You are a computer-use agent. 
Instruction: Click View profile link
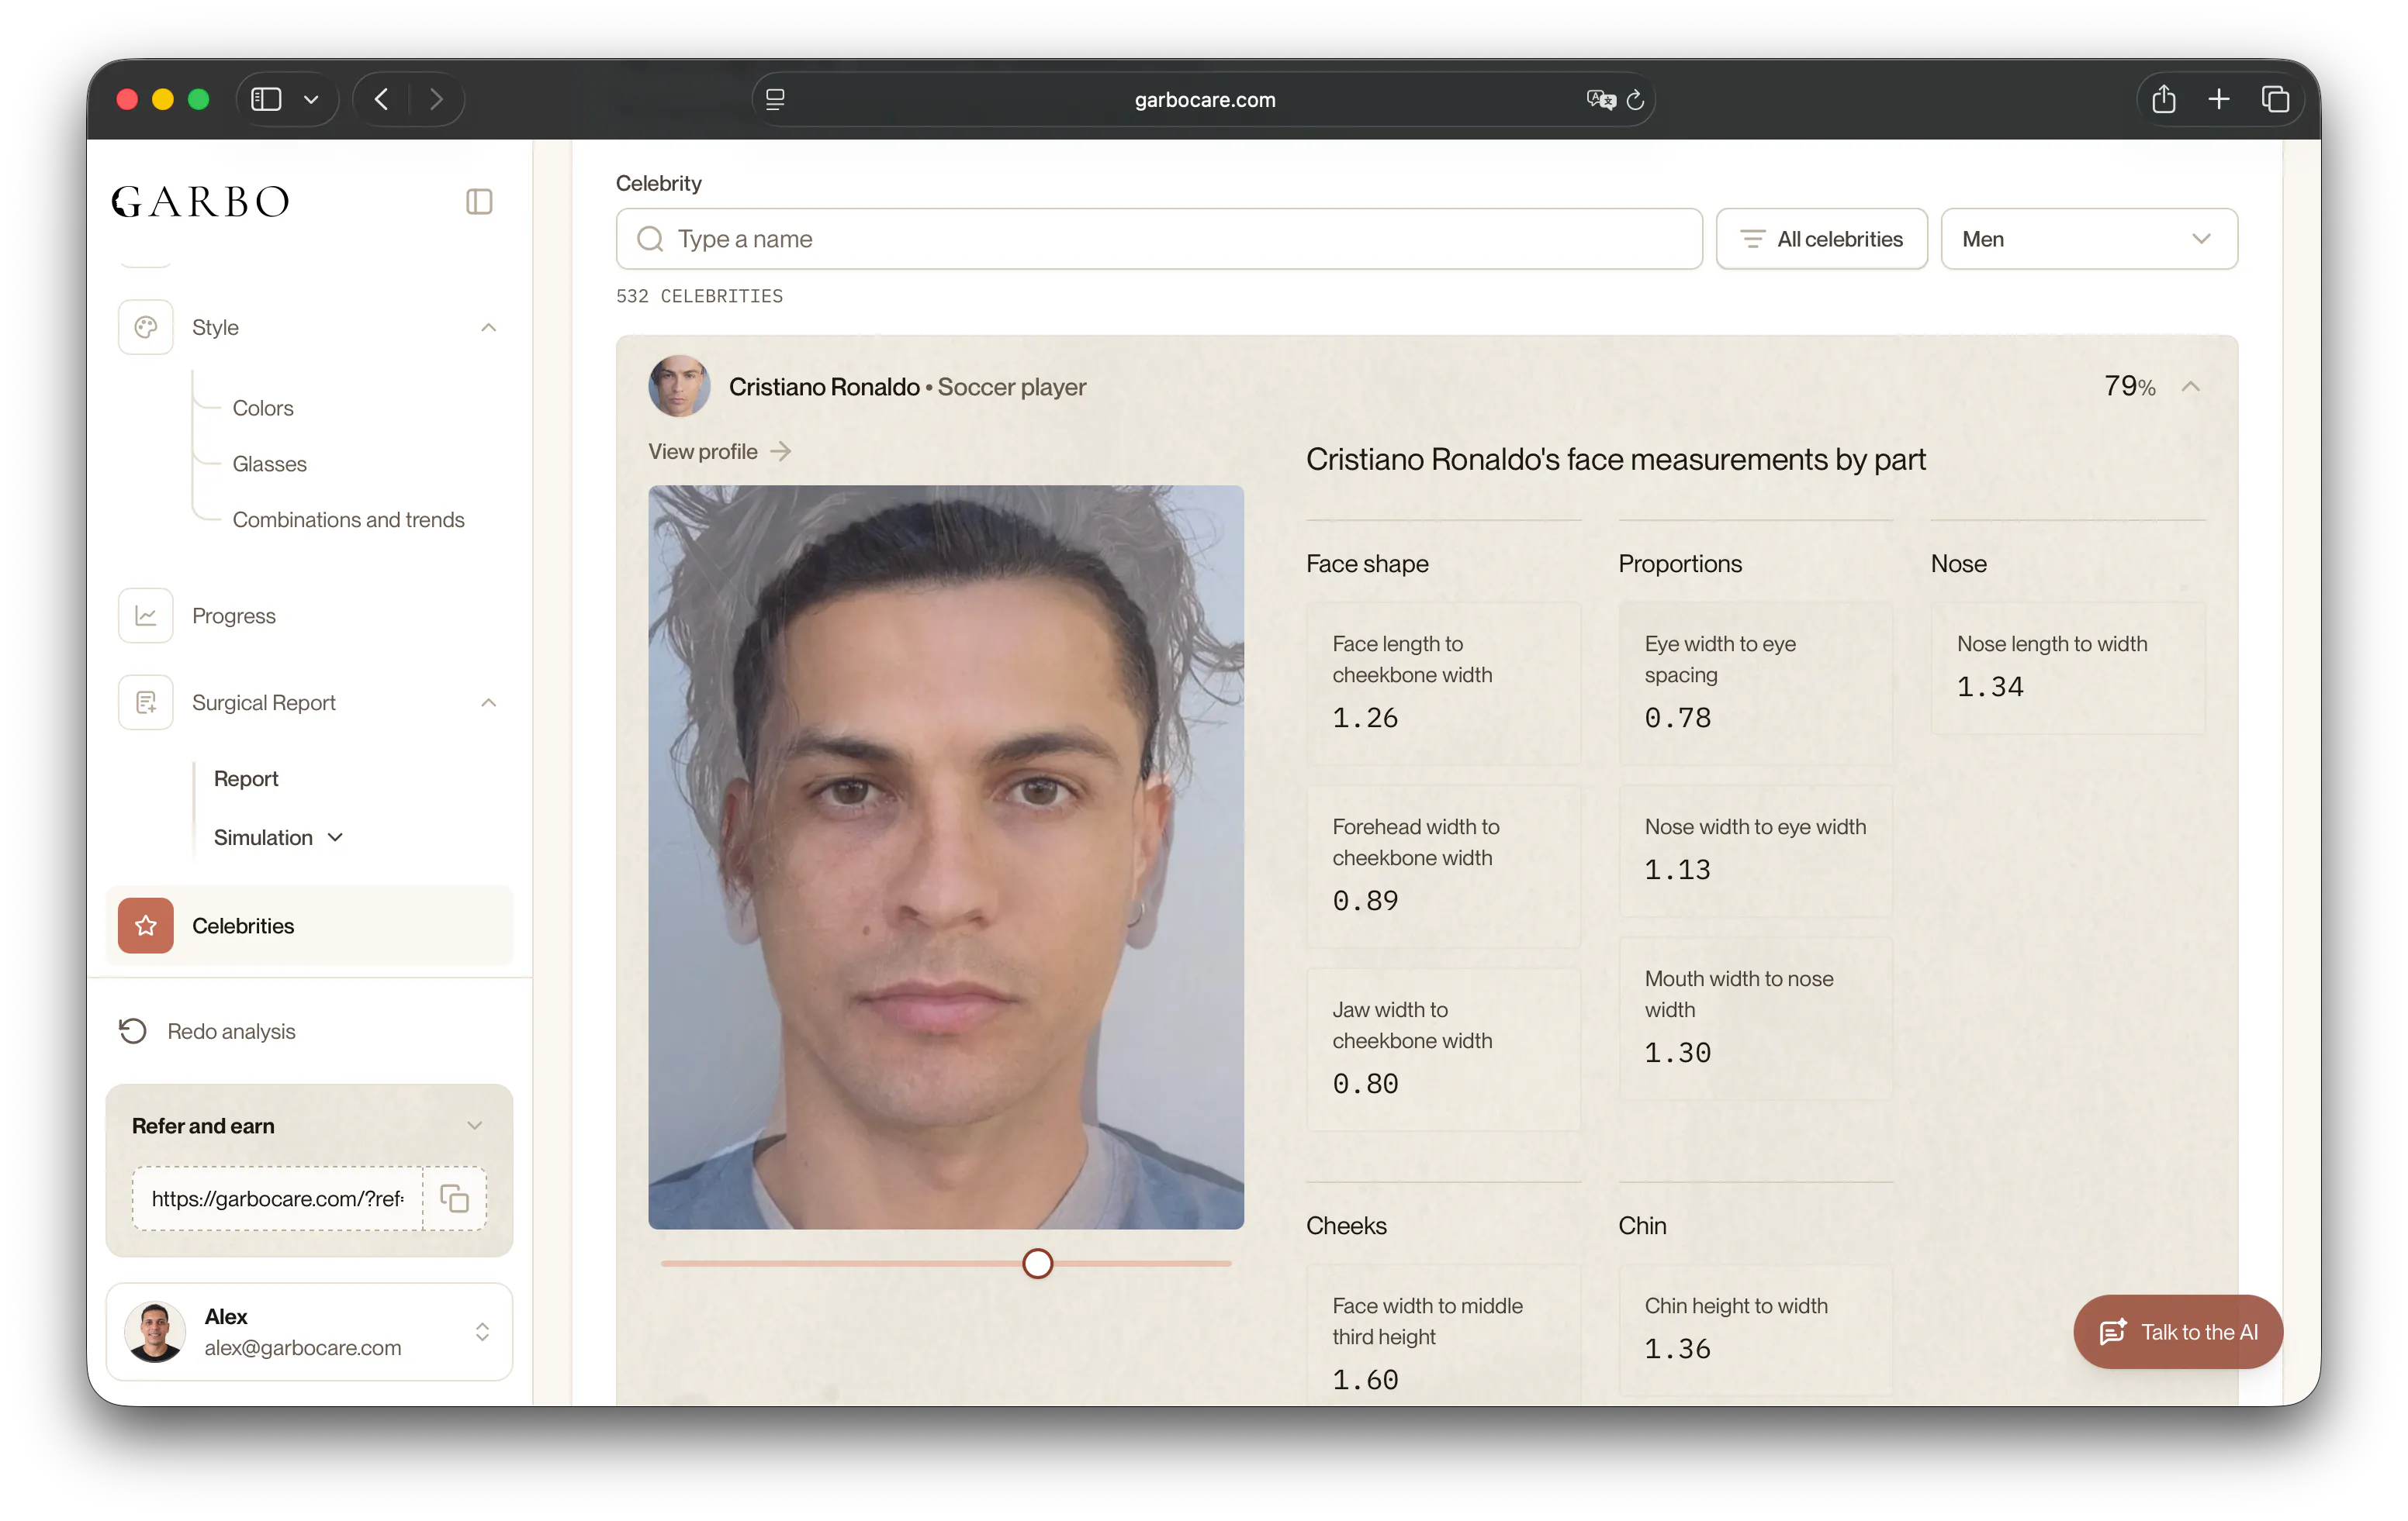(719, 452)
